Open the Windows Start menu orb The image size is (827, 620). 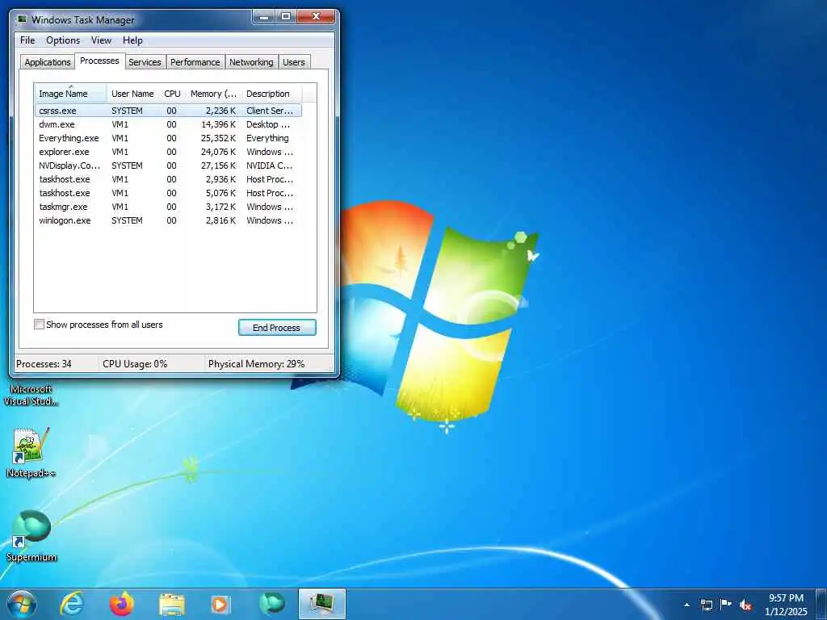22,605
